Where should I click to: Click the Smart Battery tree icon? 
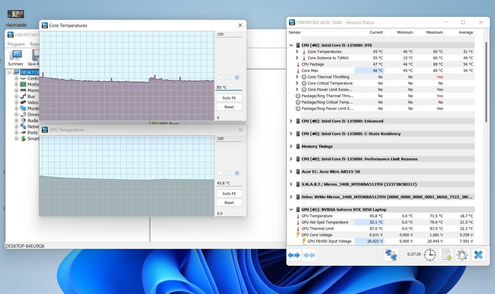[x=23, y=139]
